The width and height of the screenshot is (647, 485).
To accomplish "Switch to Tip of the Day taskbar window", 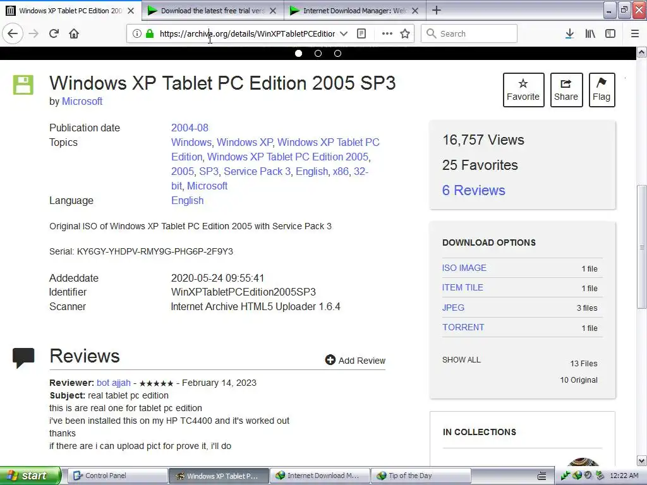I will (x=421, y=476).
